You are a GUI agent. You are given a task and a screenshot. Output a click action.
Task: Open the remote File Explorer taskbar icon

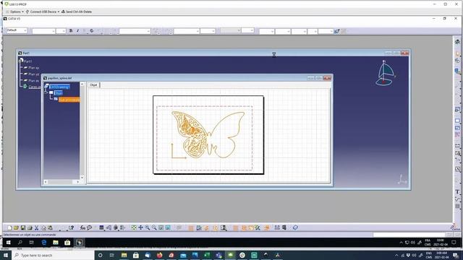coord(56,243)
